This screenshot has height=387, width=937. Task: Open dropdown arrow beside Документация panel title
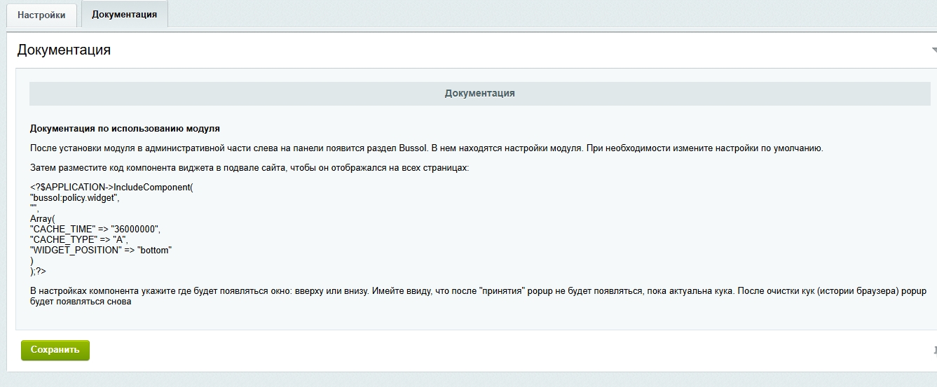933,50
